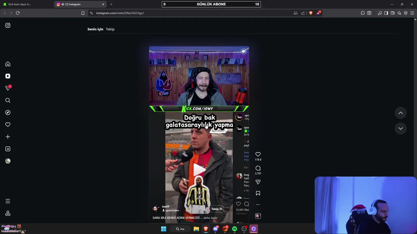Open reel more options three dots
The height and width of the screenshot is (234, 417).
[258, 204]
